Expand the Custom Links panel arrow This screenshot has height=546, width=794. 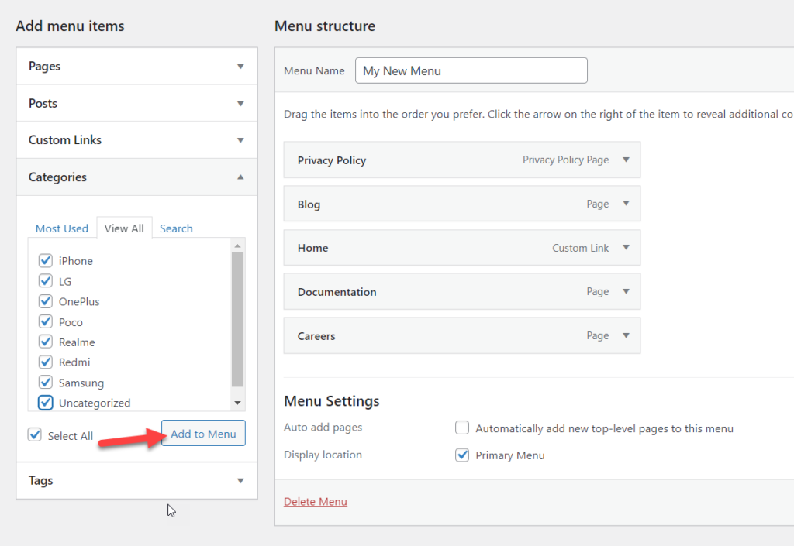240,140
